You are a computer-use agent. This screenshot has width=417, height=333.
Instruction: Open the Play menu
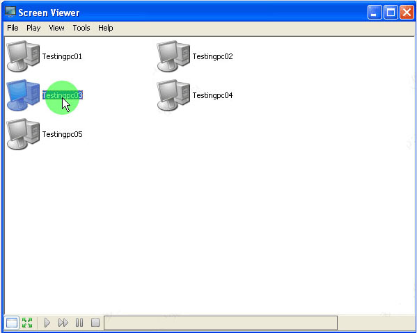pos(33,28)
